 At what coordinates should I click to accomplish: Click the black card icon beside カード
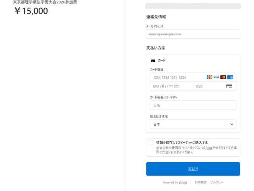[153, 60]
